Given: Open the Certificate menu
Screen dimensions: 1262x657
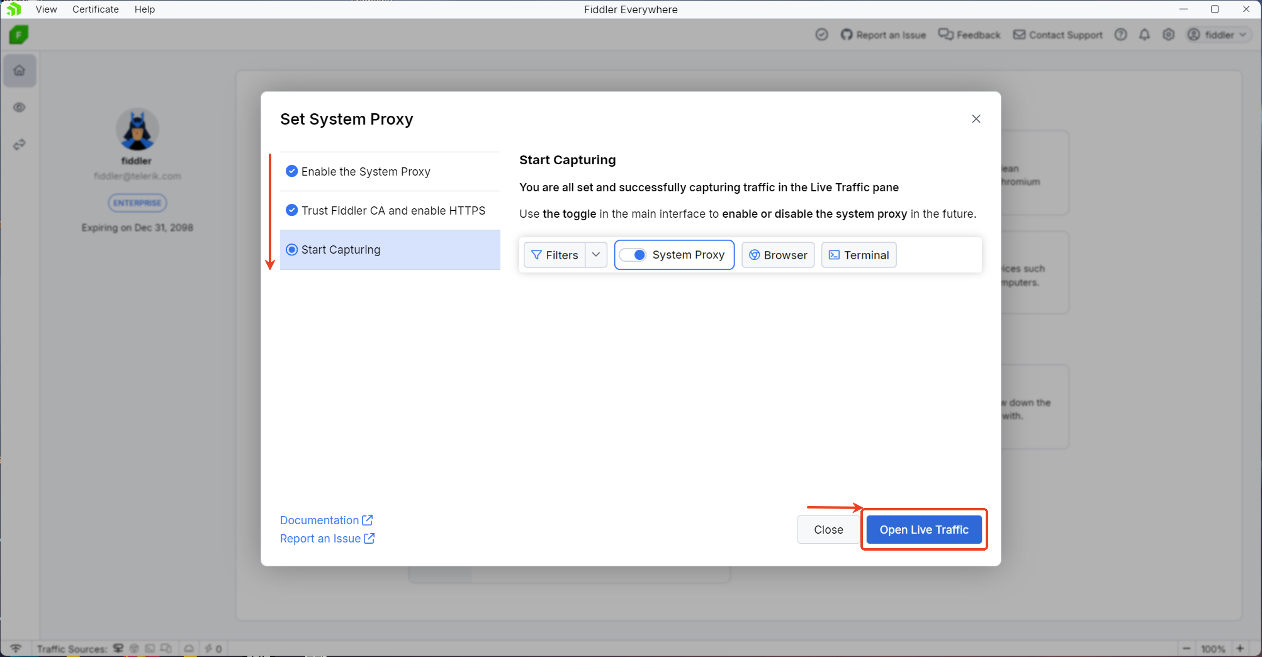Looking at the screenshot, I should pyautogui.click(x=96, y=9).
